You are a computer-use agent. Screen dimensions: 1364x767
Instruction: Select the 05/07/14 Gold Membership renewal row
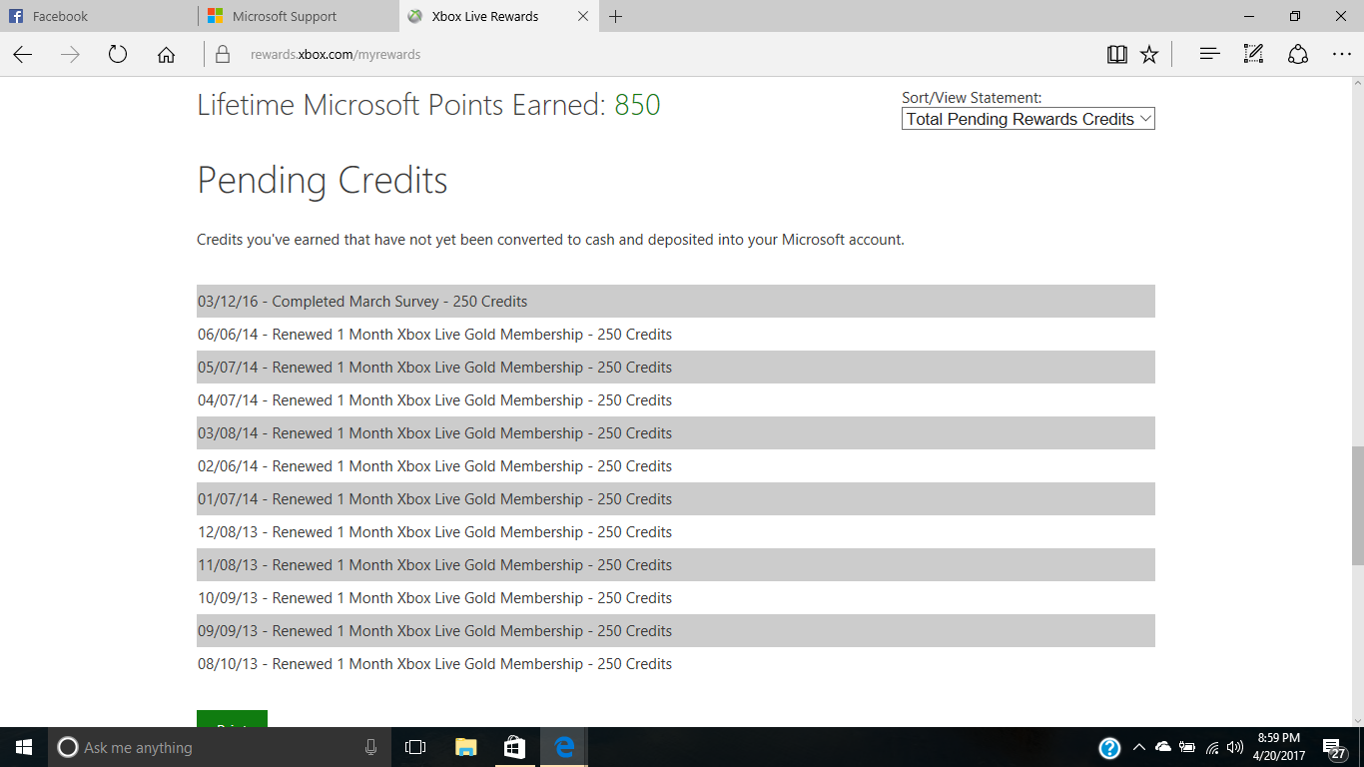[x=676, y=368]
